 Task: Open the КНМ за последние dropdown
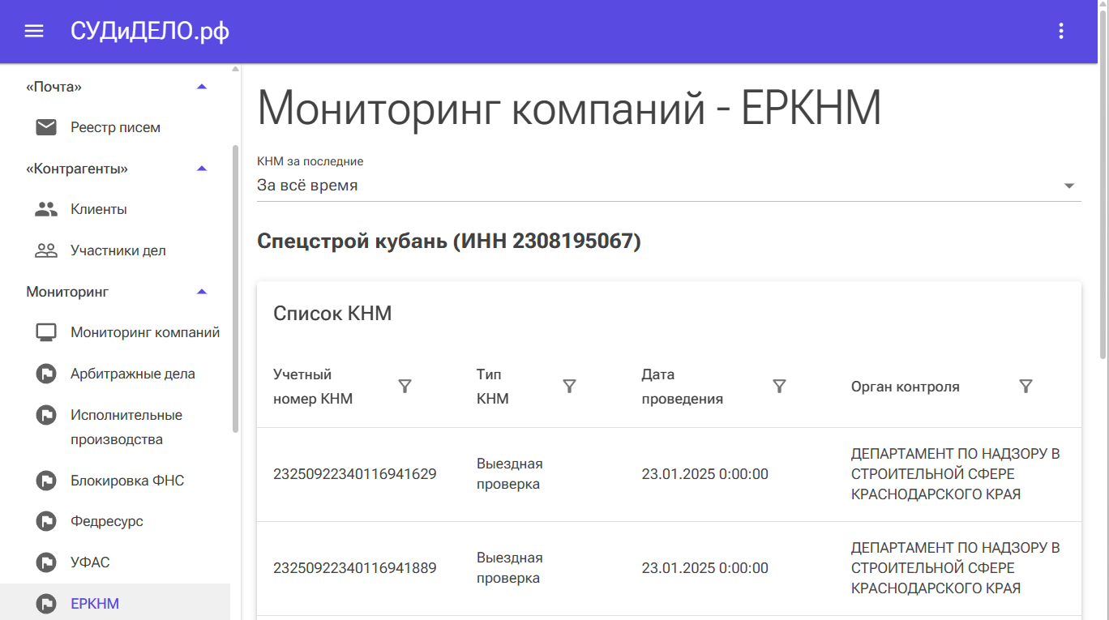tap(669, 186)
